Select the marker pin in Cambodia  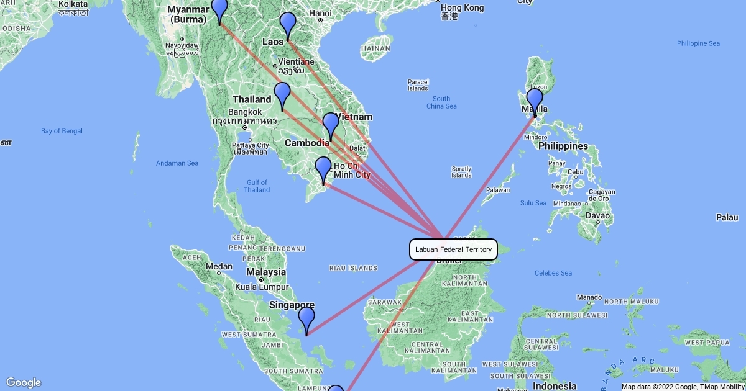point(330,127)
